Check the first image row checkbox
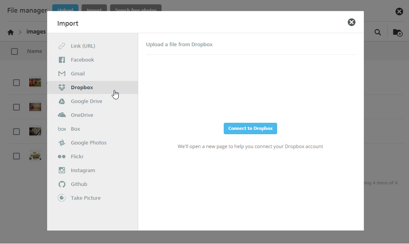 point(17,83)
